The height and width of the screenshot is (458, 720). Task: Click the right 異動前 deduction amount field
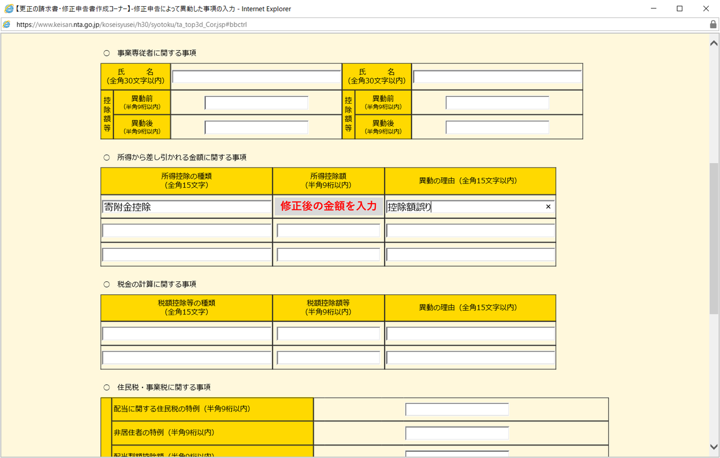tap(497, 103)
